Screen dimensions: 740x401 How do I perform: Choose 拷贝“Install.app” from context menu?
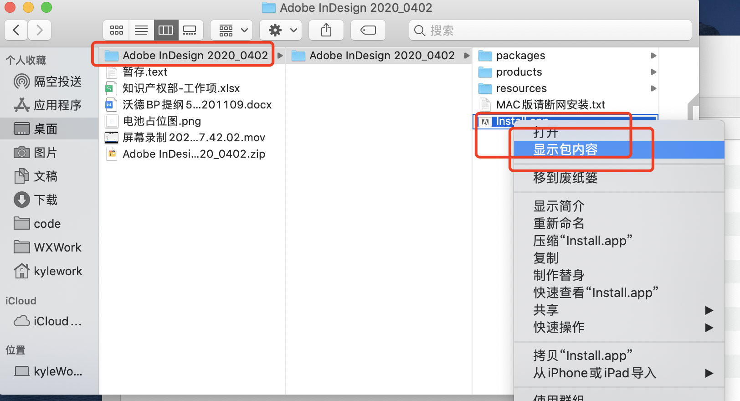click(x=619, y=355)
